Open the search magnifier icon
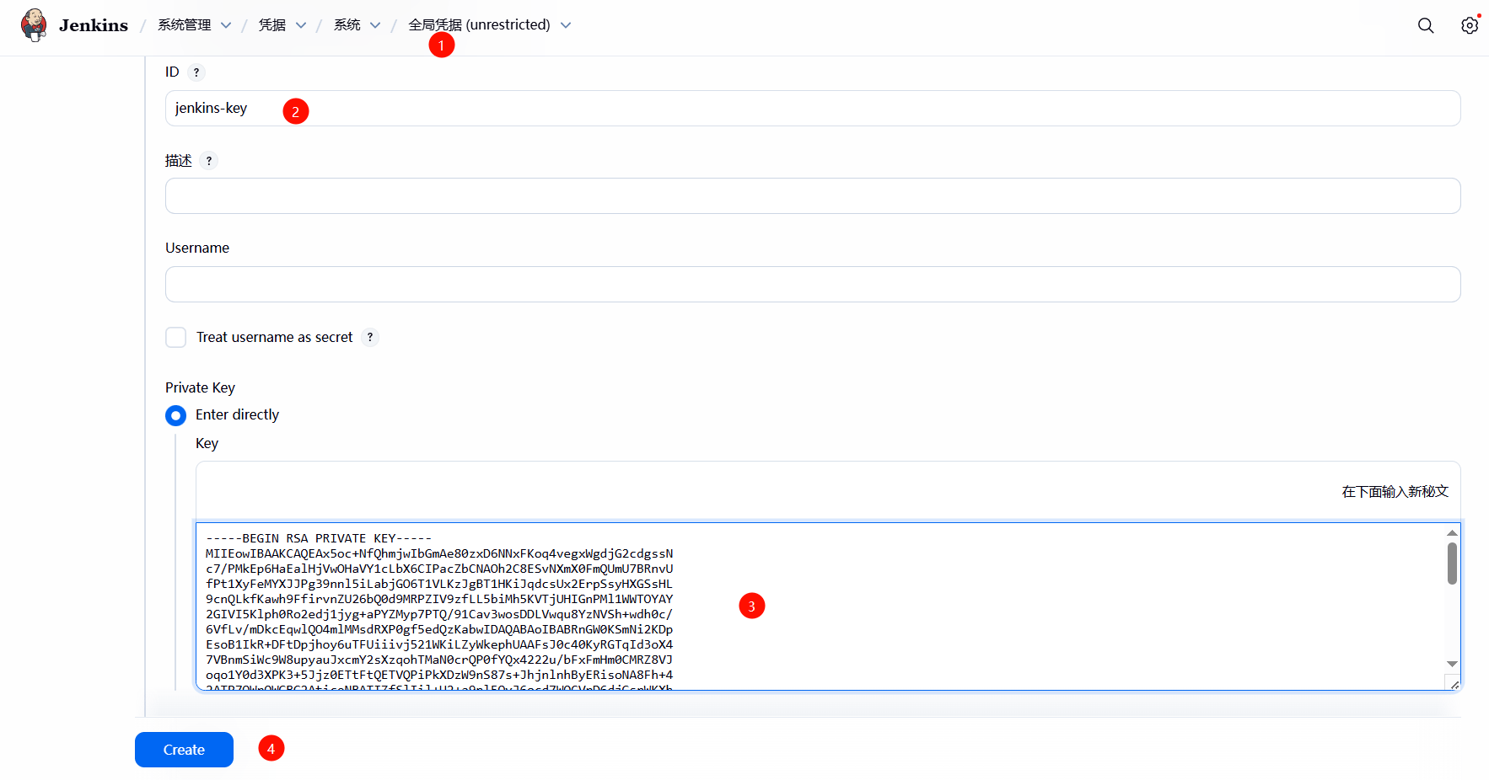1489x780 pixels. point(1426,25)
